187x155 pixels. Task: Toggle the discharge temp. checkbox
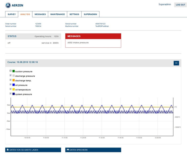[10, 80]
